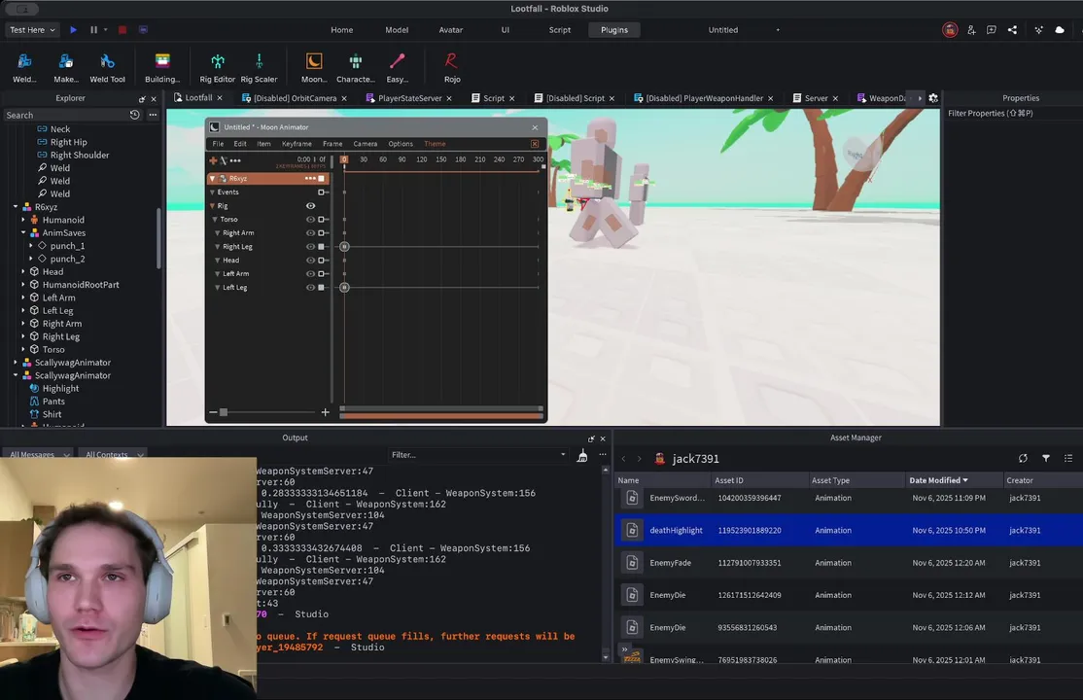1083x700 pixels.
Task: Open the Weld plugin tool
Action: click(24, 68)
